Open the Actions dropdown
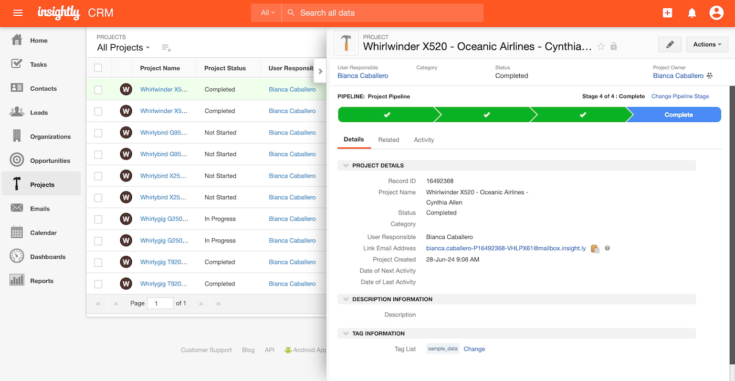 [707, 45]
